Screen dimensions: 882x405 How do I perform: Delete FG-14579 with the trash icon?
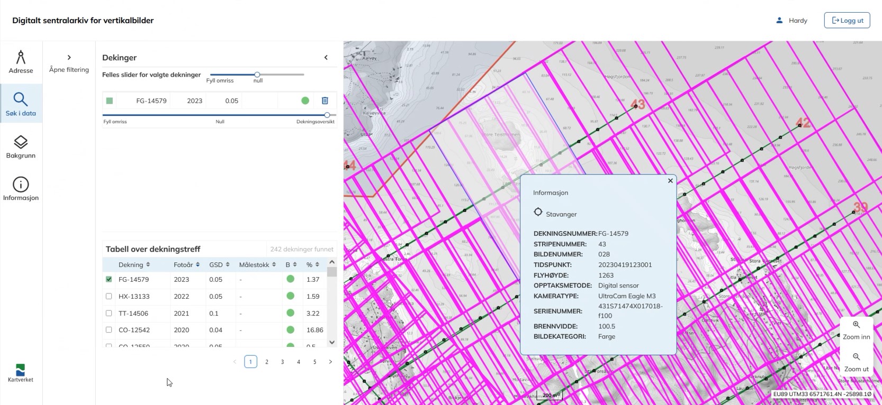pos(325,100)
